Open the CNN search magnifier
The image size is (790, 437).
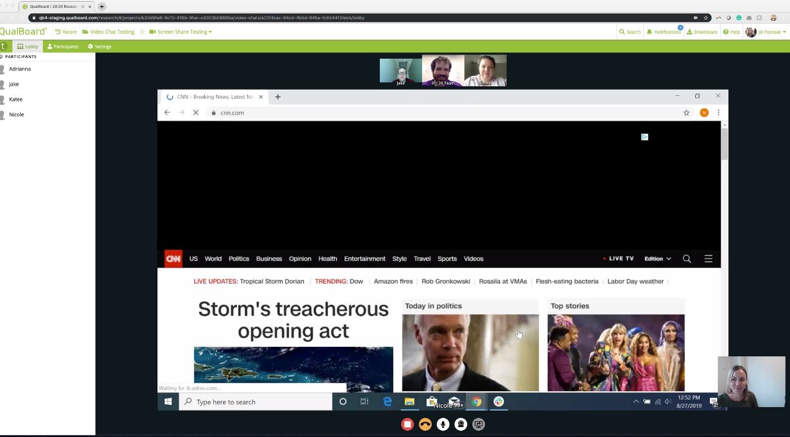click(x=687, y=259)
